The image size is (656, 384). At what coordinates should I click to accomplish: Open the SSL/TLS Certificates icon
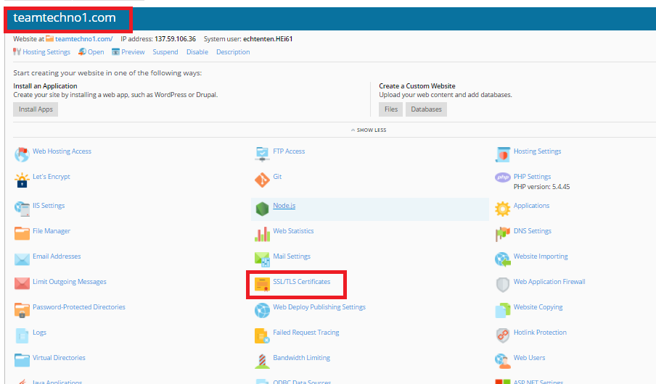(x=262, y=285)
